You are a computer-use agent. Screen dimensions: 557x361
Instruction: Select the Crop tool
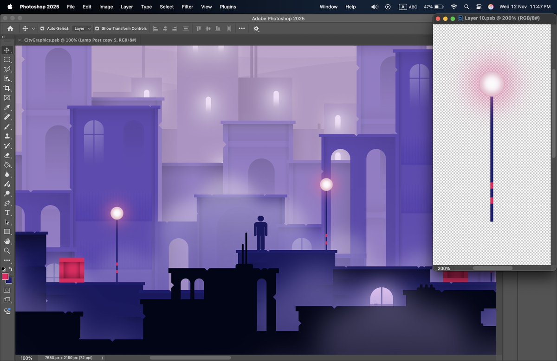point(7,88)
